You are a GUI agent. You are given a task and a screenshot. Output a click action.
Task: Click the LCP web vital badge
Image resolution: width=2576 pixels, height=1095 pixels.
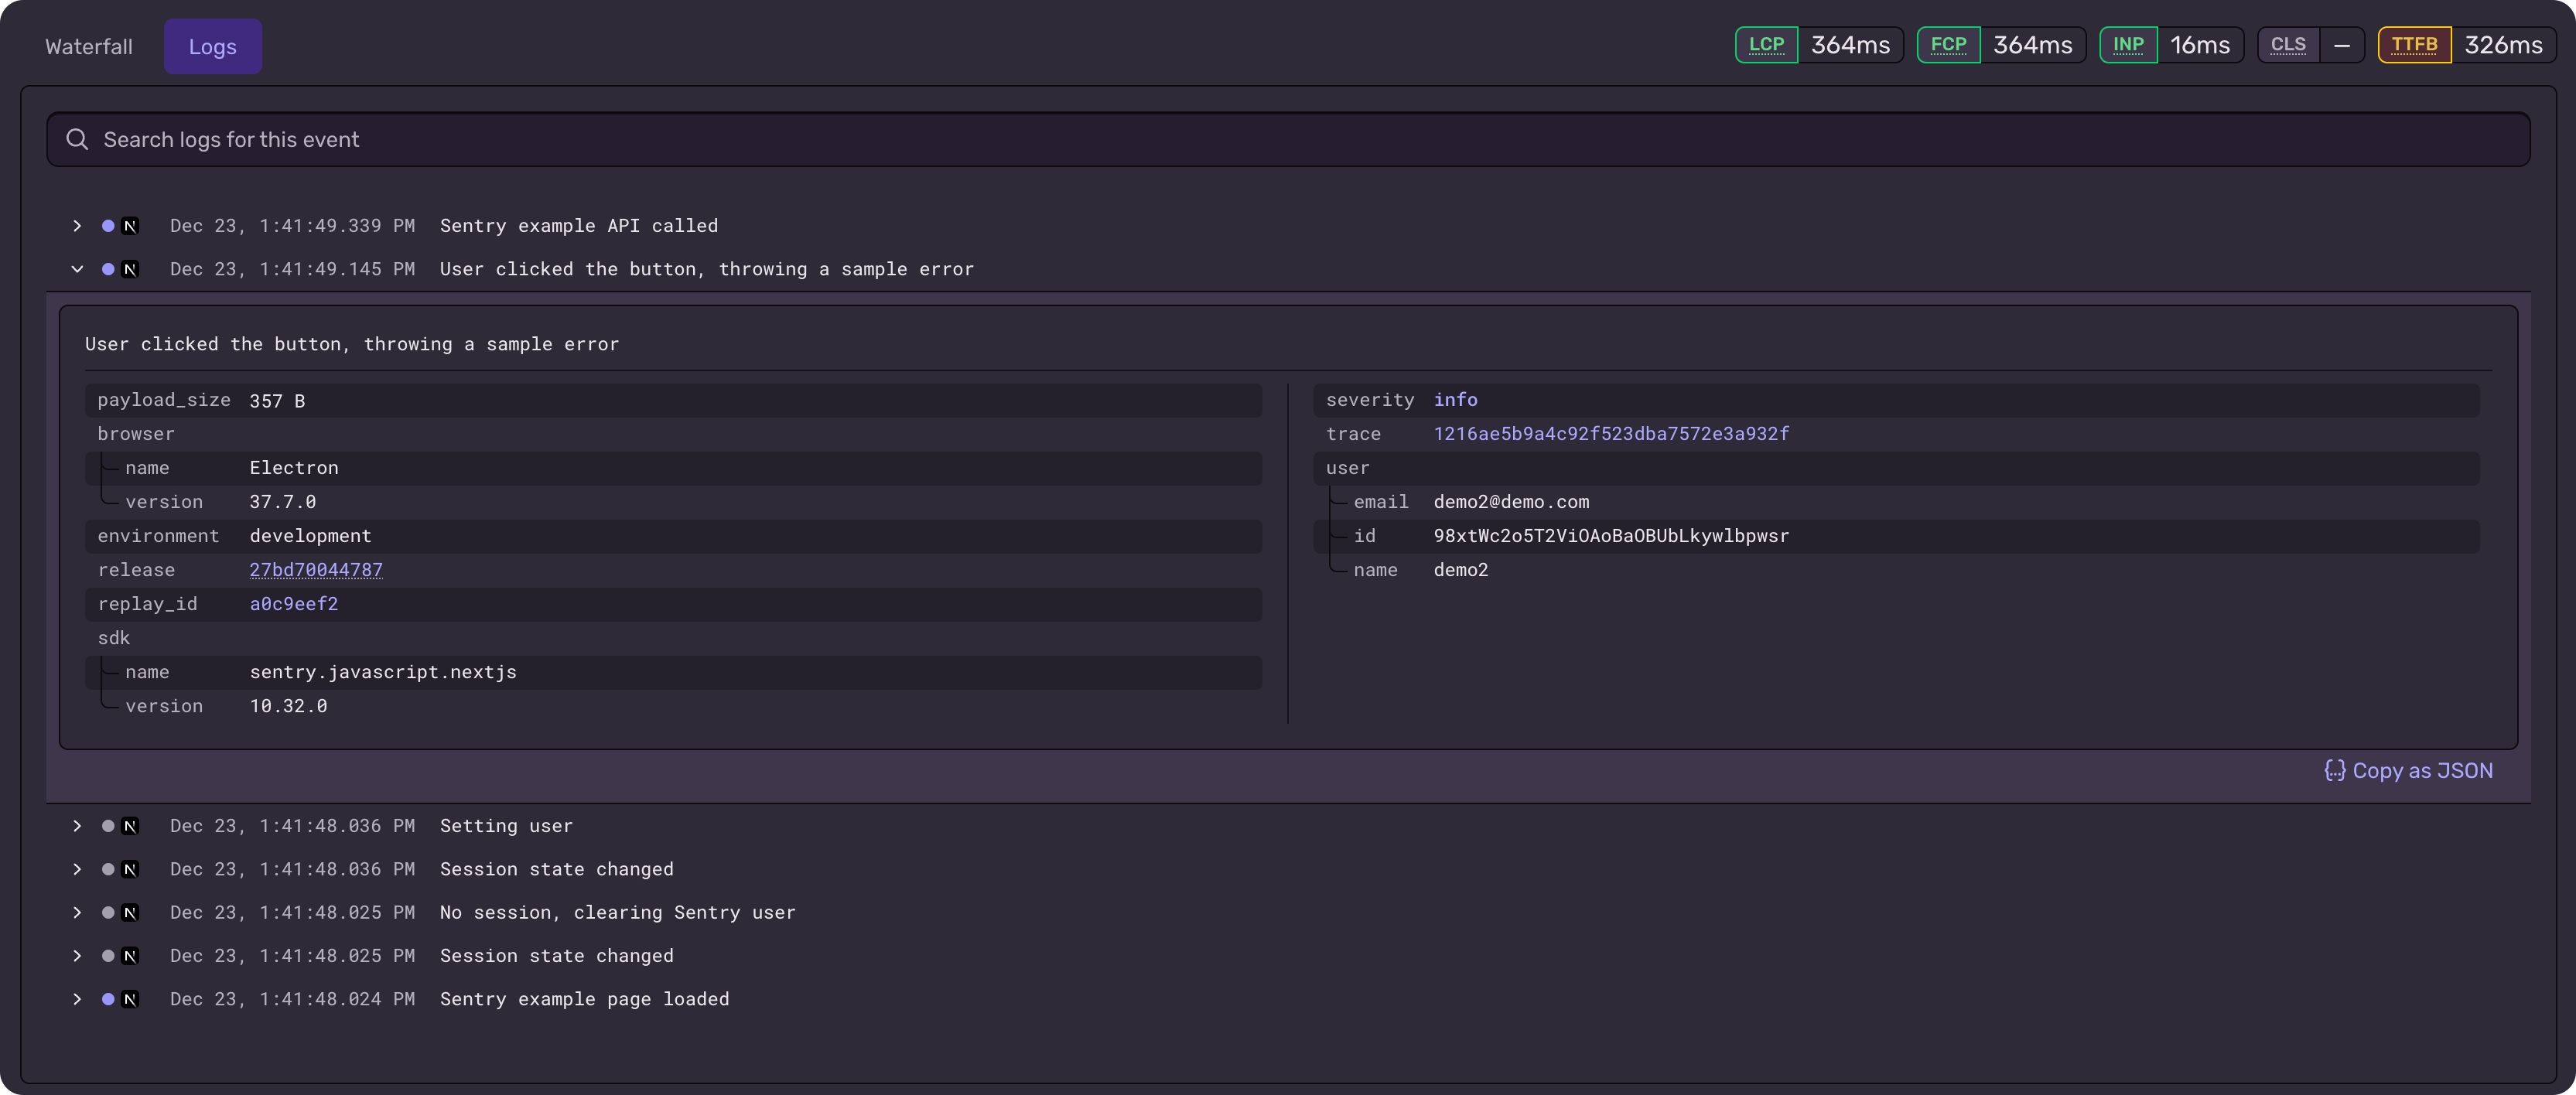coord(1767,44)
